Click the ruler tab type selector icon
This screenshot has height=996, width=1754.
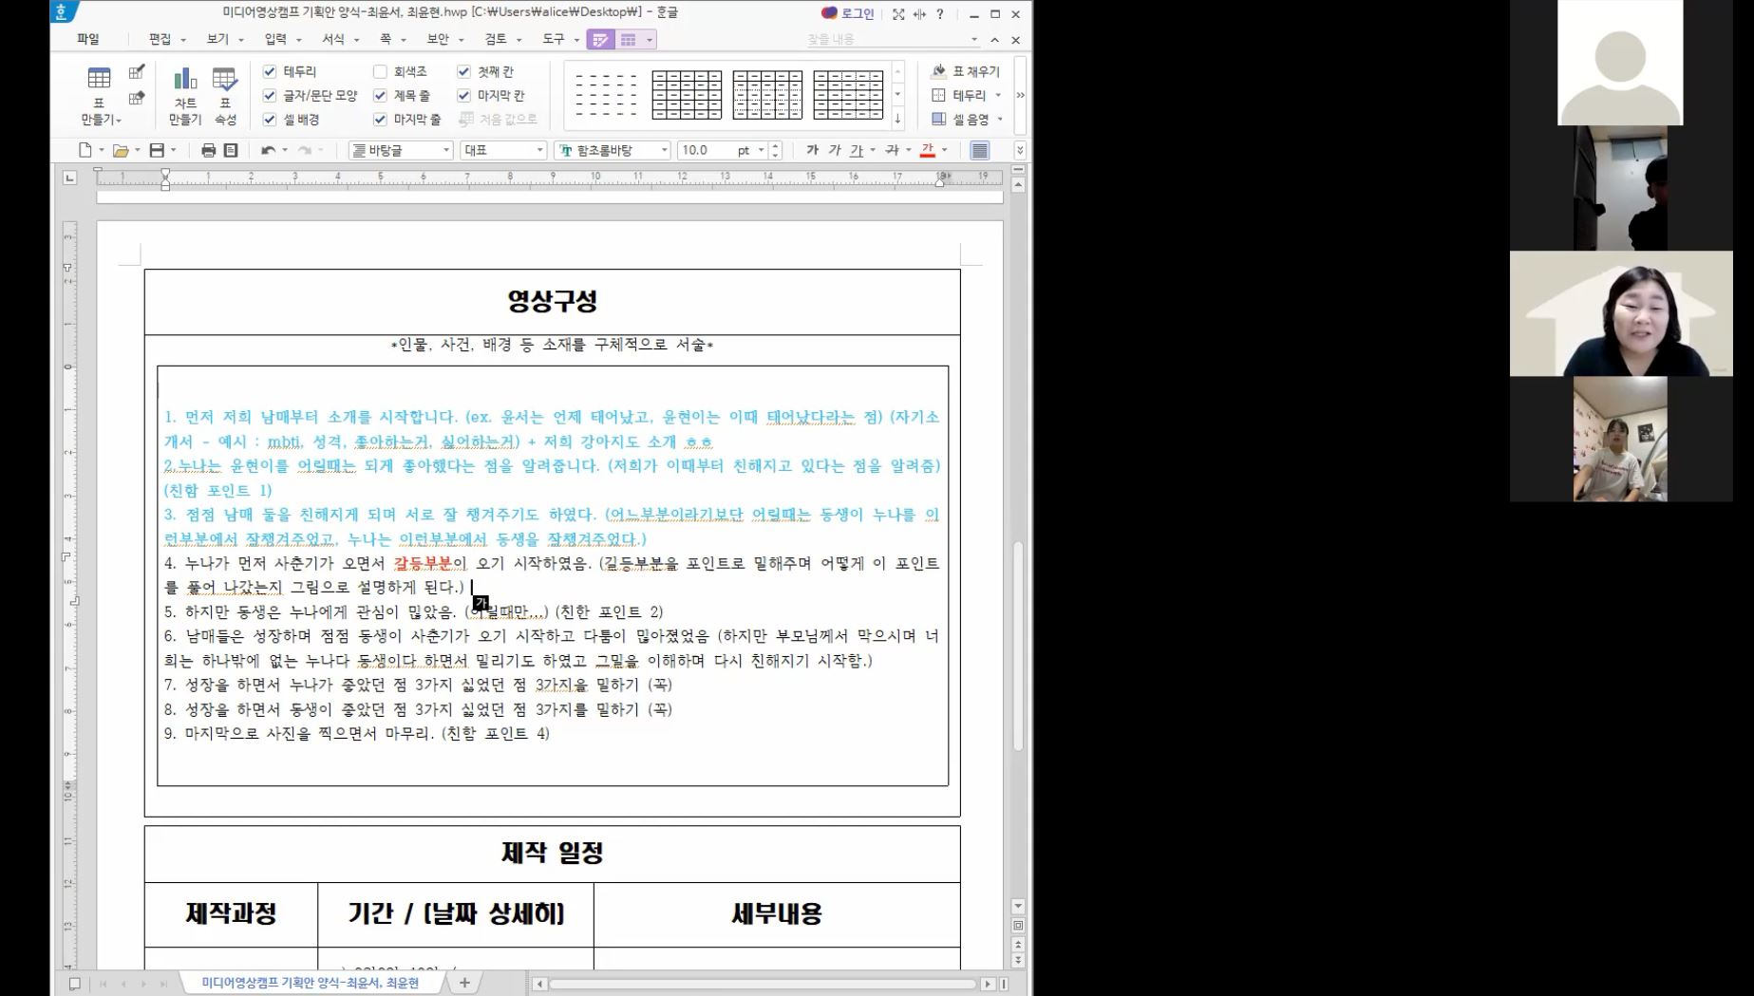pyautogui.click(x=69, y=178)
